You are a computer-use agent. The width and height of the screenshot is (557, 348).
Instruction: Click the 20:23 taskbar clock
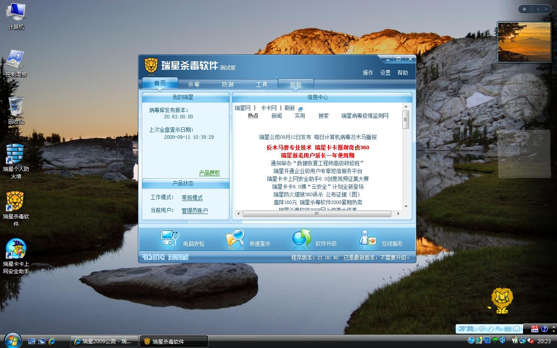544,341
